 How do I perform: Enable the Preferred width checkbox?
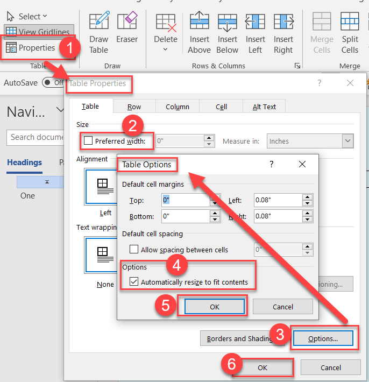click(x=88, y=140)
